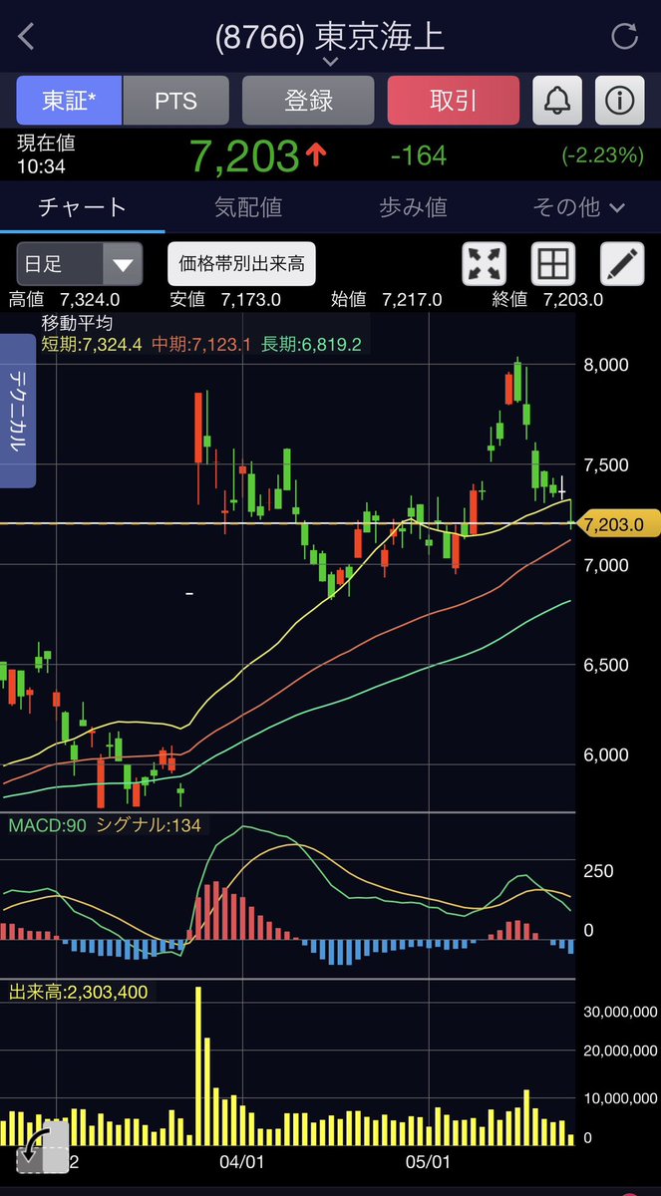Switch to the 気配値 tab
This screenshot has width=661, height=1196.
[x=247, y=206]
